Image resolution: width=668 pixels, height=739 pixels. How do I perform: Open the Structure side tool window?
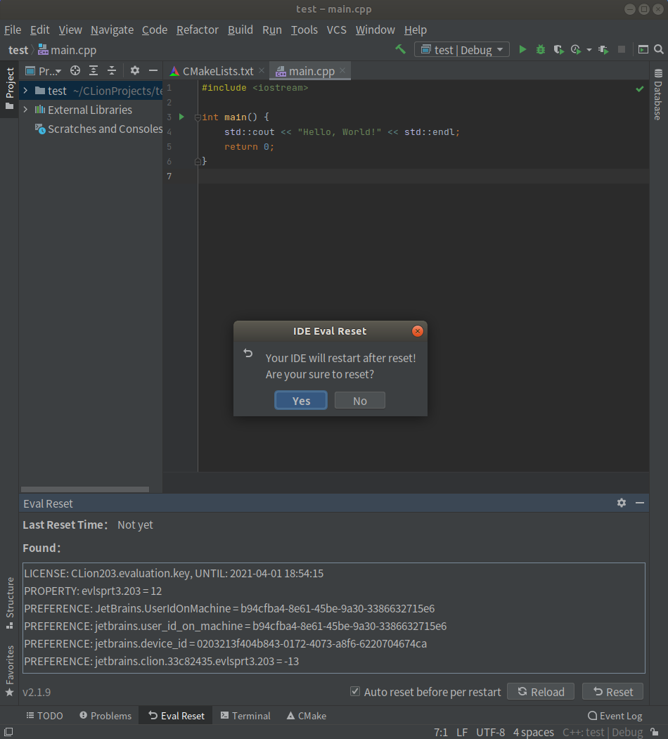(9, 603)
